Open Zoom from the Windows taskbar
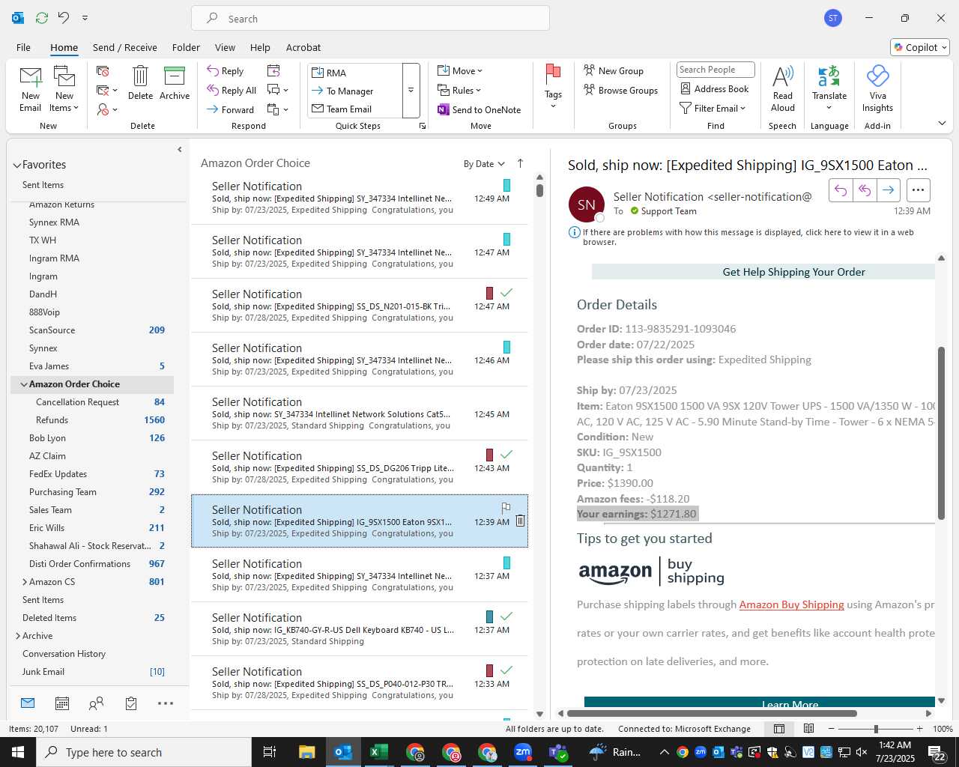Viewport: 959px width, 767px height. (523, 752)
